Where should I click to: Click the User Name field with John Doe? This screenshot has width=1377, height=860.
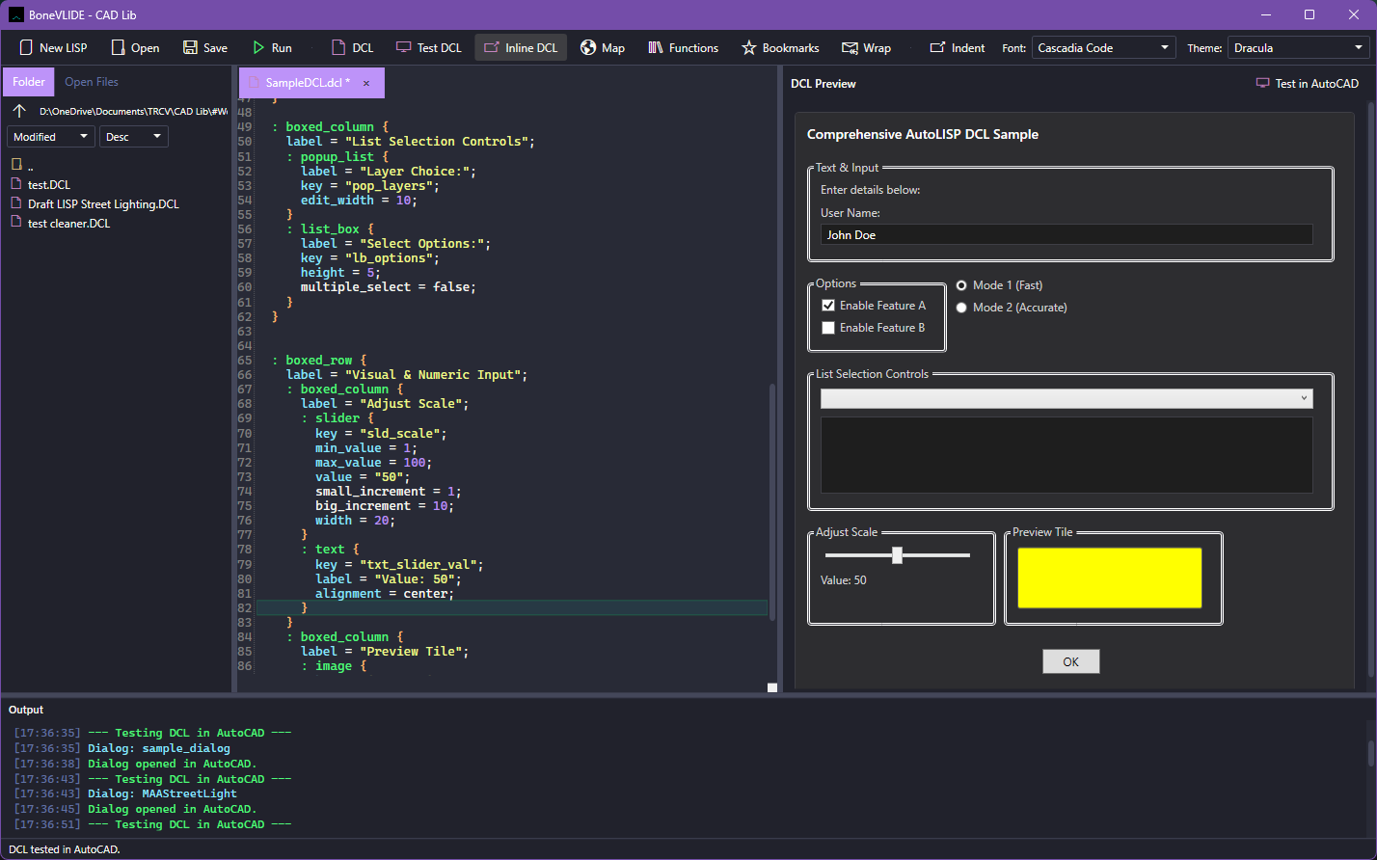1066,234
